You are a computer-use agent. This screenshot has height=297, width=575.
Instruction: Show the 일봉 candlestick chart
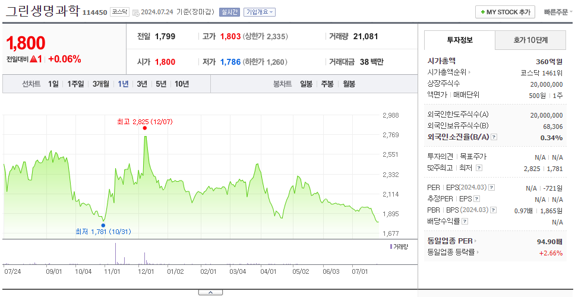tap(306, 84)
